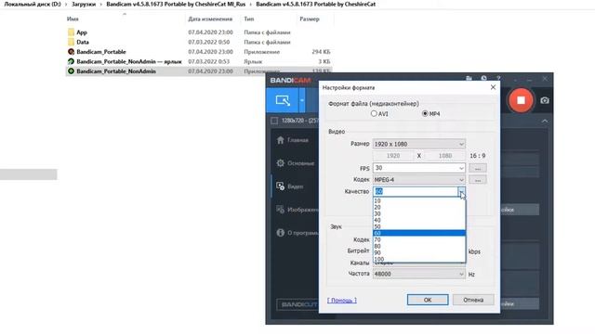Click the Bandicam stop recording button

coord(521,100)
